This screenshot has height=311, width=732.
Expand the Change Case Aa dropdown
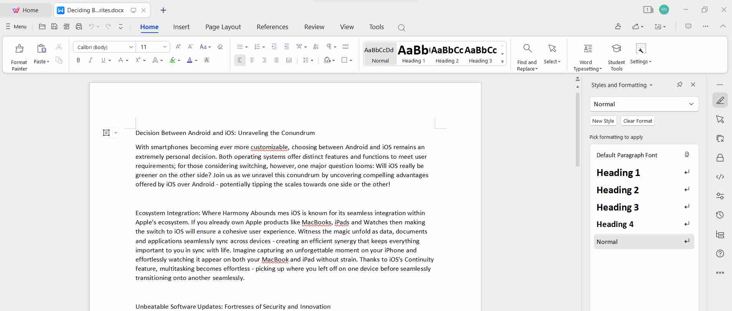click(x=210, y=47)
